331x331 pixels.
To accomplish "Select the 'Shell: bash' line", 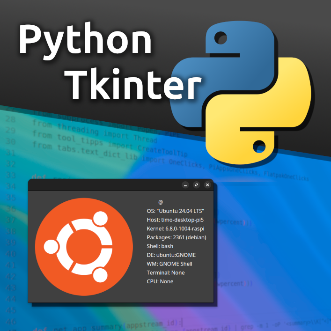I will 160,246.
